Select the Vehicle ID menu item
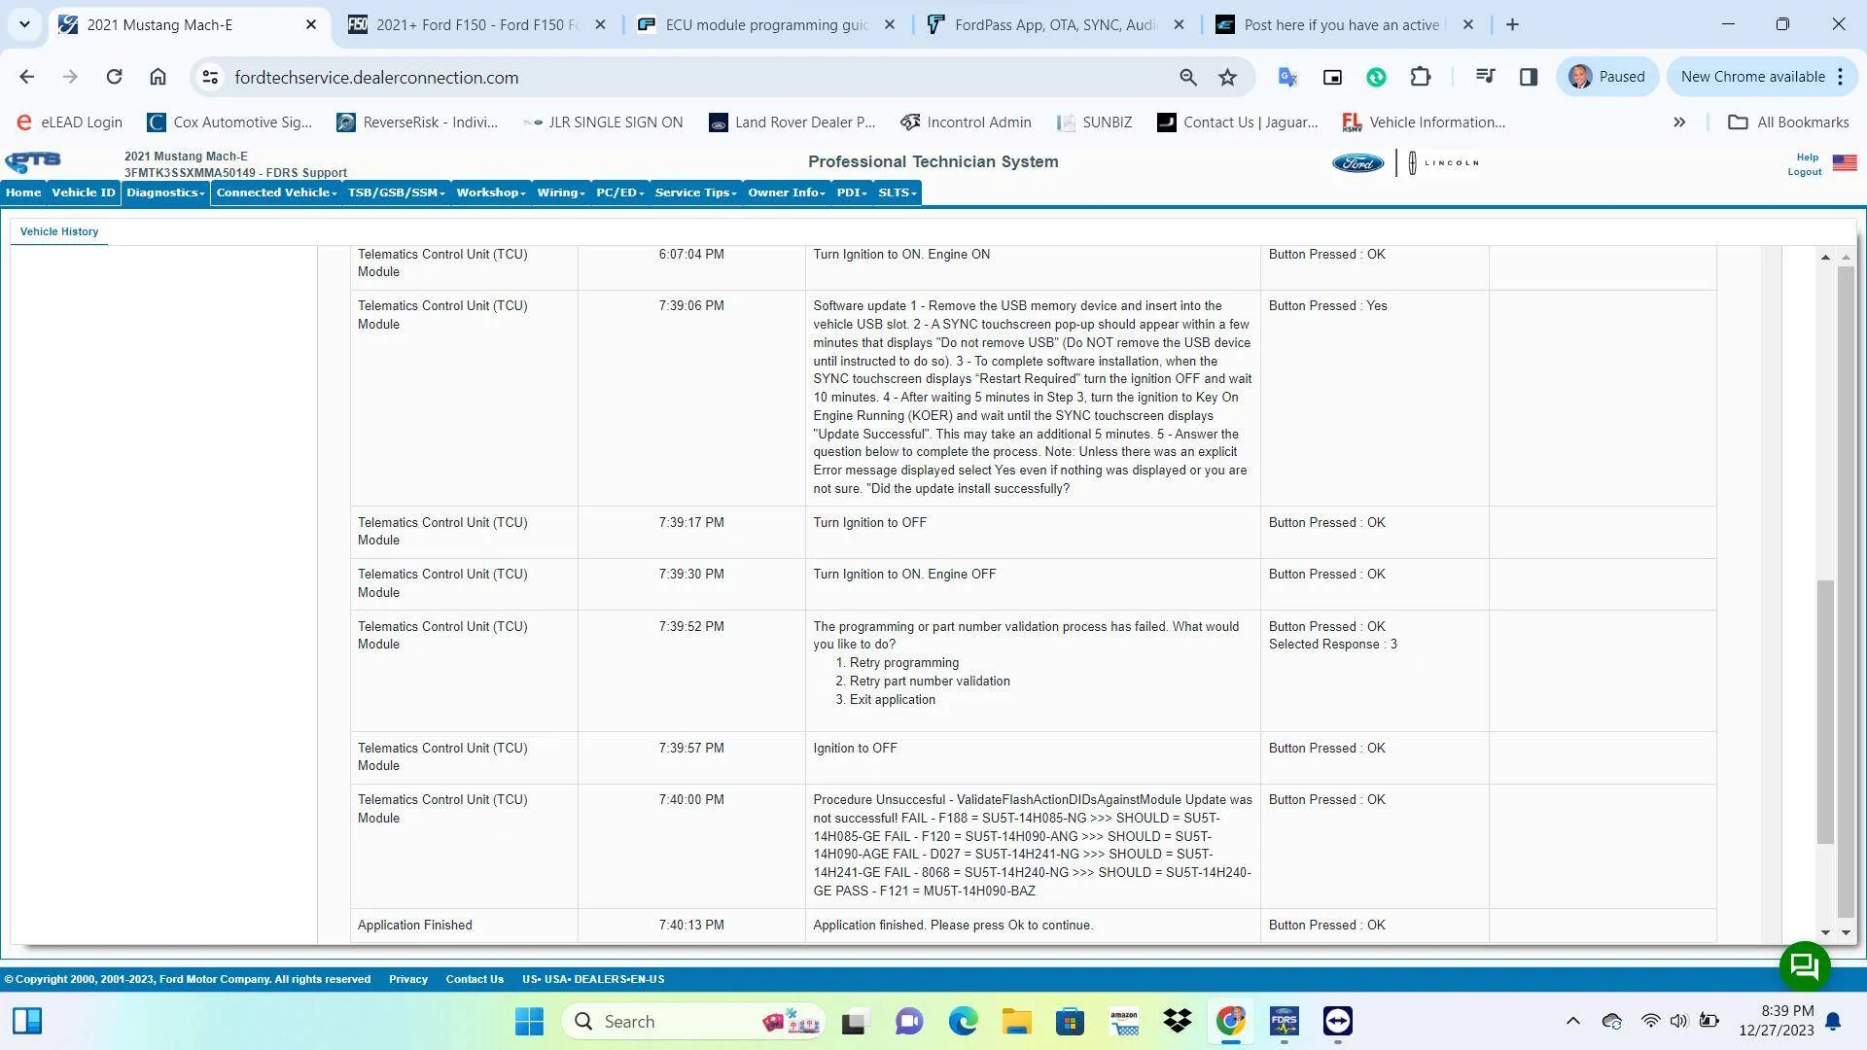The width and height of the screenshot is (1867, 1050). [x=83, y=192]
